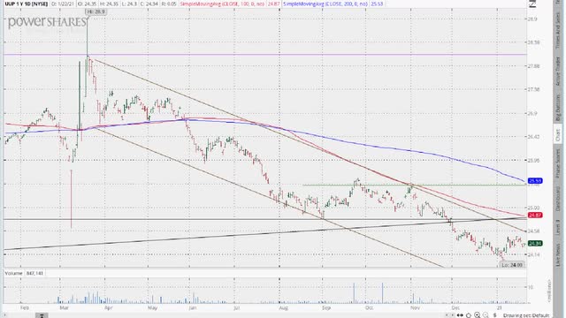Open the Dashboard side tab
The image size is (566, 318).
click(558, 200)
